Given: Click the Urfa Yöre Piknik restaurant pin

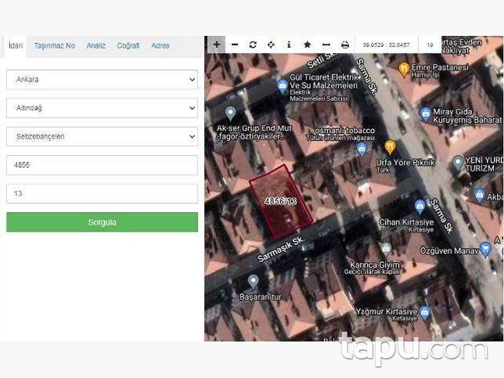Looking at the screenshot, I should coord(390,147).
